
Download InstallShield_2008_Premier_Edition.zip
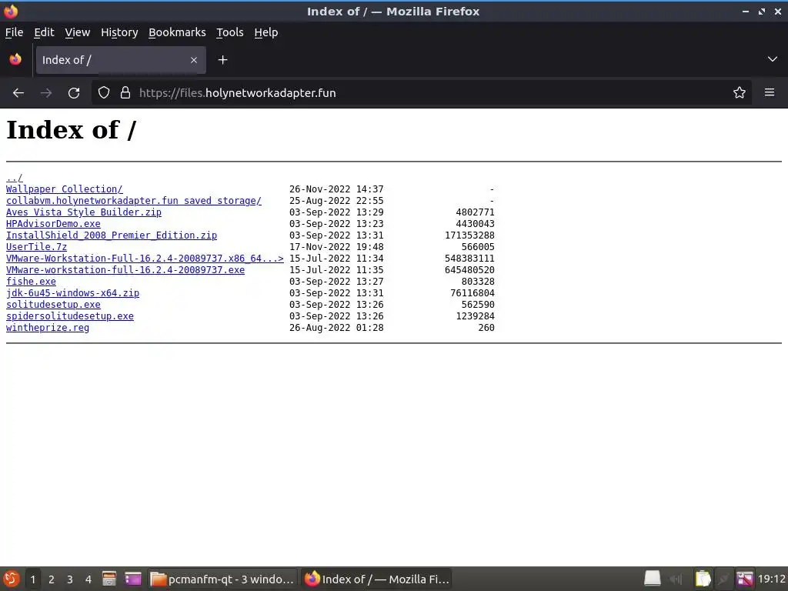tap(112, 235)
